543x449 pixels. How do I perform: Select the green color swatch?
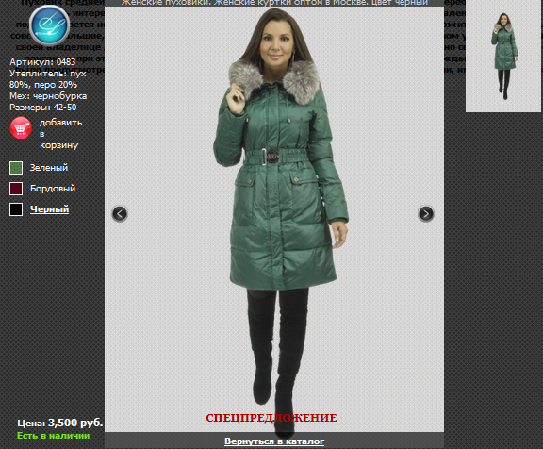click(x=16, y=168)
